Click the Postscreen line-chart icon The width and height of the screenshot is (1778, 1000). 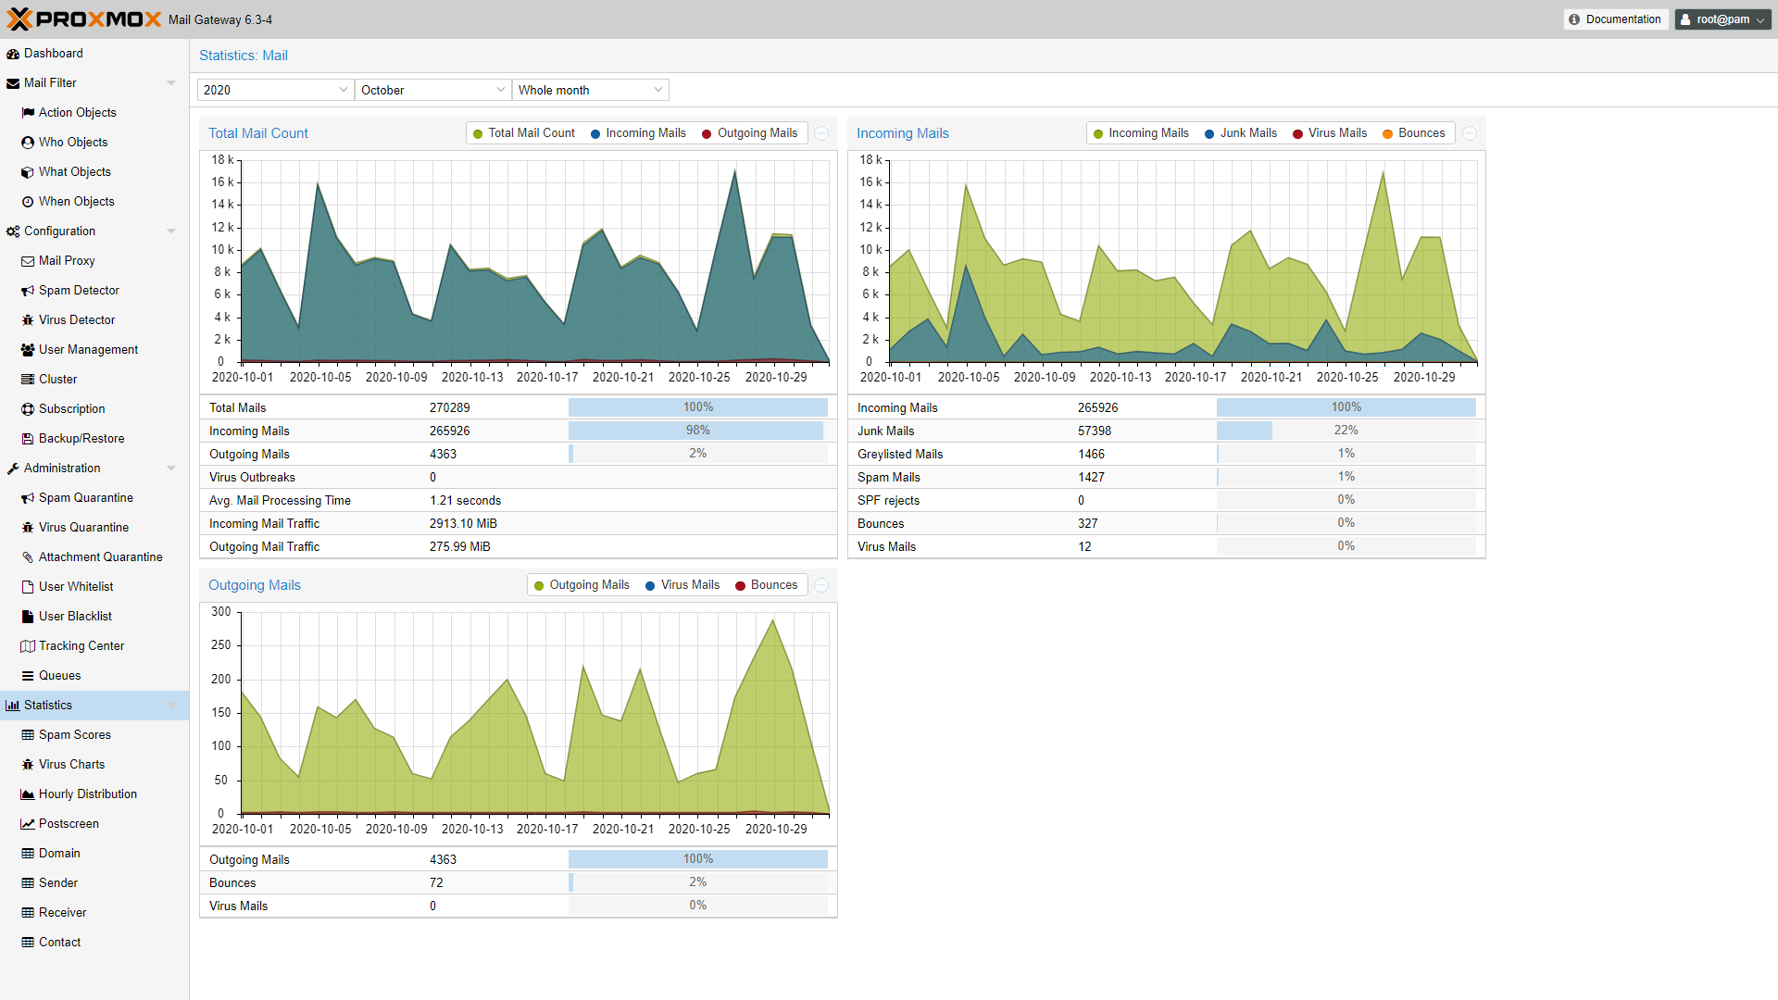[x=28, y=824]
